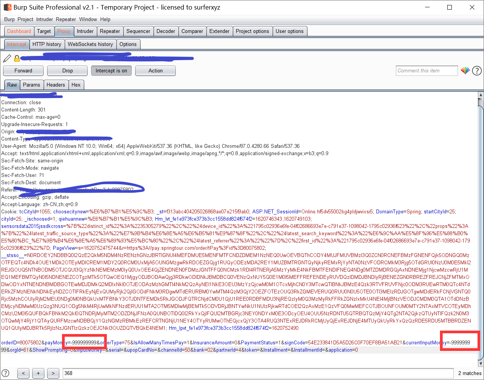Open the User options tab
This screenshot has width=484, height=380.
point(289,31)
